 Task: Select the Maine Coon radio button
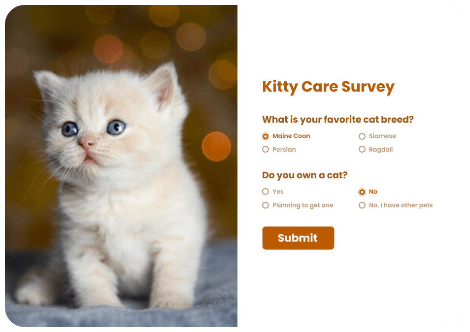[x=266, y=136]
